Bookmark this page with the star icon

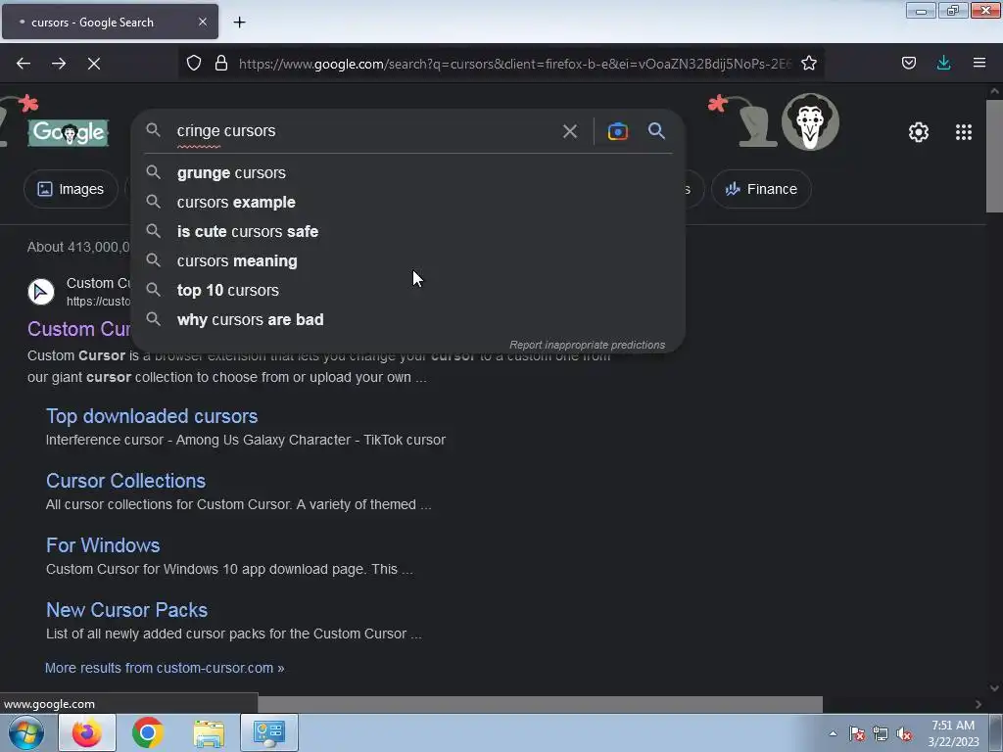coord(809,63)
